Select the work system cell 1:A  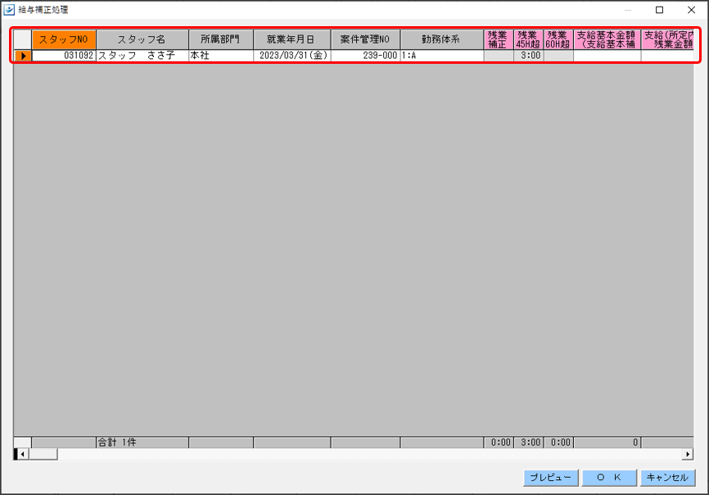(x=441, y=56)
